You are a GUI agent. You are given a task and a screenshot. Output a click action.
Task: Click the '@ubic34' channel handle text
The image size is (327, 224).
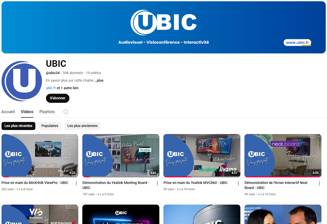pos(53,73)
